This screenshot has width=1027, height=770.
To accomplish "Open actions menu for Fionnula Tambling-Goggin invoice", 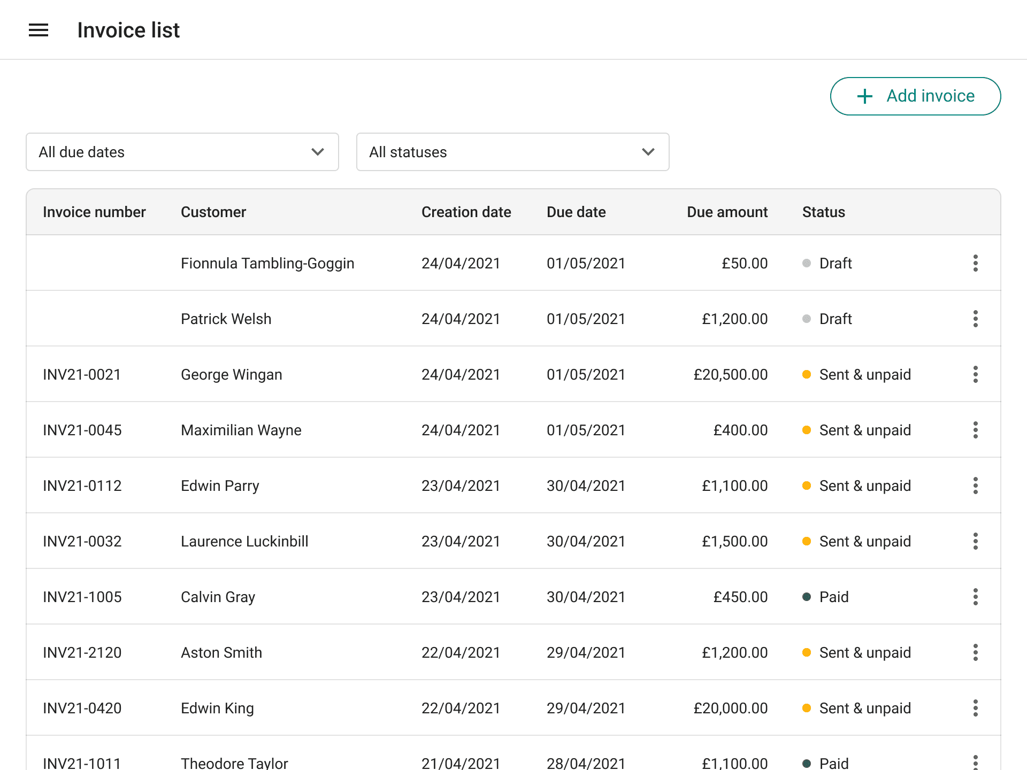I will click(975, 263).
